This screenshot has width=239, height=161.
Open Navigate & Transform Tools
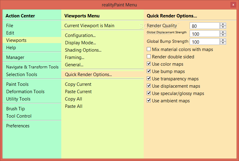tap(32, 67)
